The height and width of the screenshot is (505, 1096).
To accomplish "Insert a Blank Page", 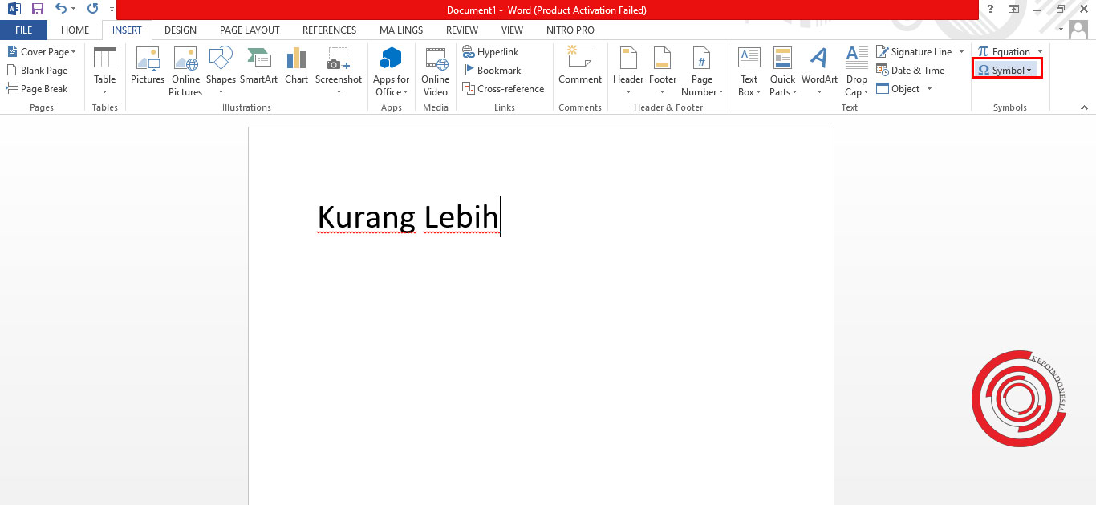I will 38,70.
